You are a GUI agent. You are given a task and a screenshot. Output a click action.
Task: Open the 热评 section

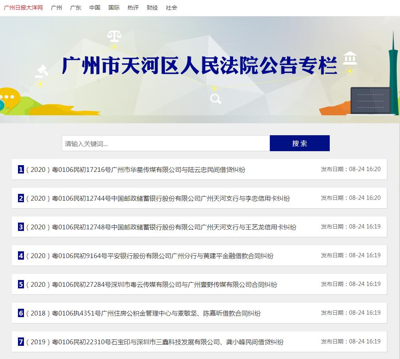133,8
